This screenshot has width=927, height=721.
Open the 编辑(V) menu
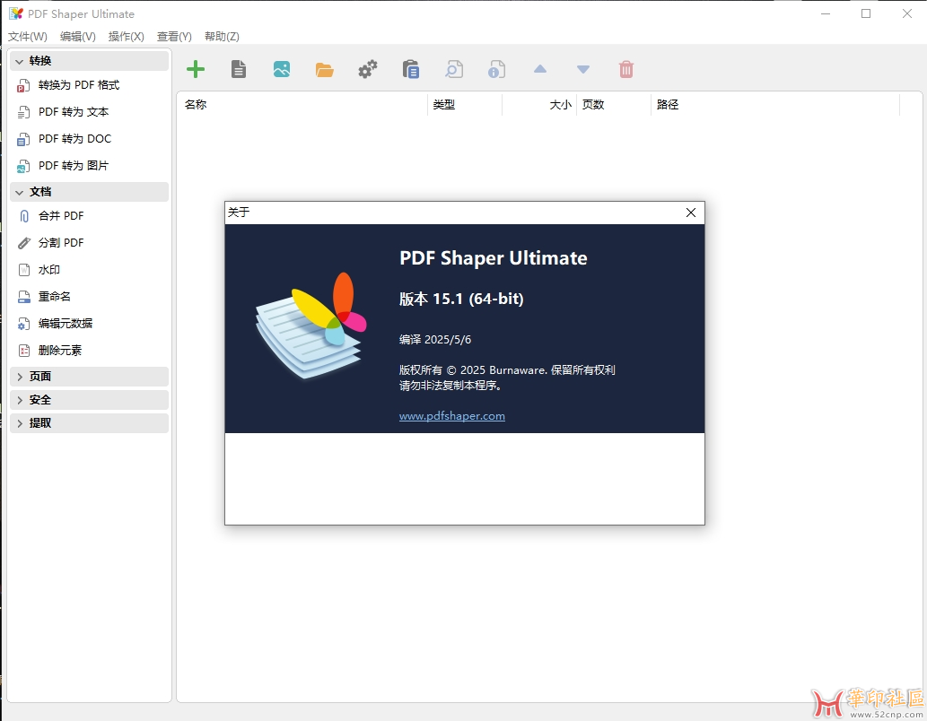click(x=77, y=37)
